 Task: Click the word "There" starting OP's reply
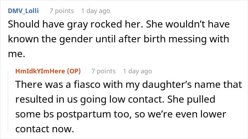pos(29,84)
